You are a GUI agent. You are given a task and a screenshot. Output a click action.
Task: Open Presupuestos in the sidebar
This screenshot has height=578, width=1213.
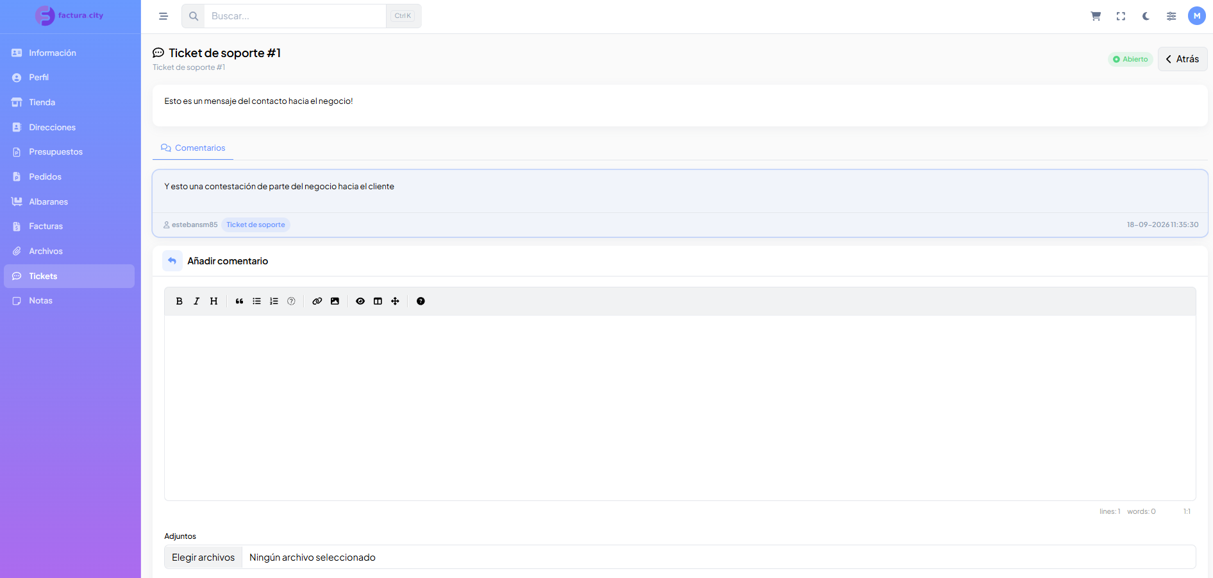coord(69,151)
